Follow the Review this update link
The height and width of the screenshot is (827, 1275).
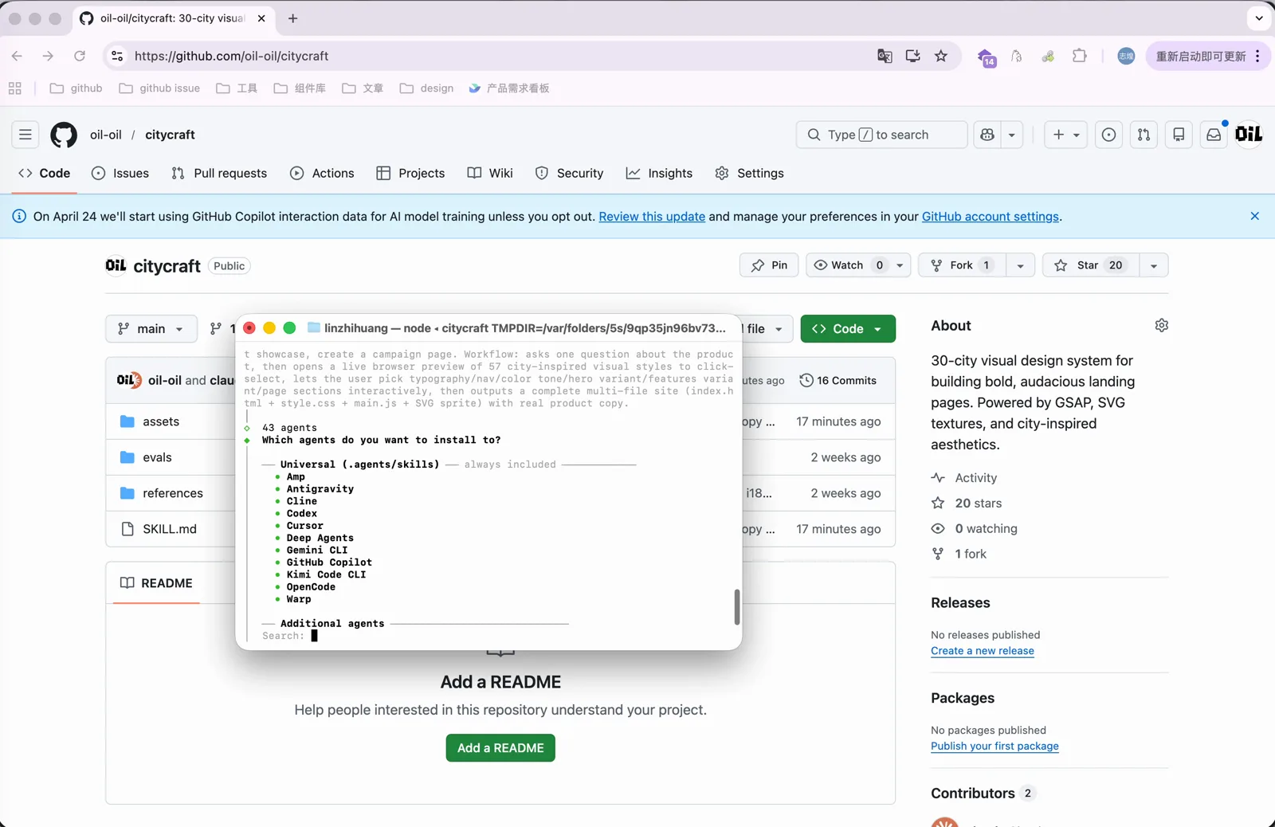pos(652,217)
